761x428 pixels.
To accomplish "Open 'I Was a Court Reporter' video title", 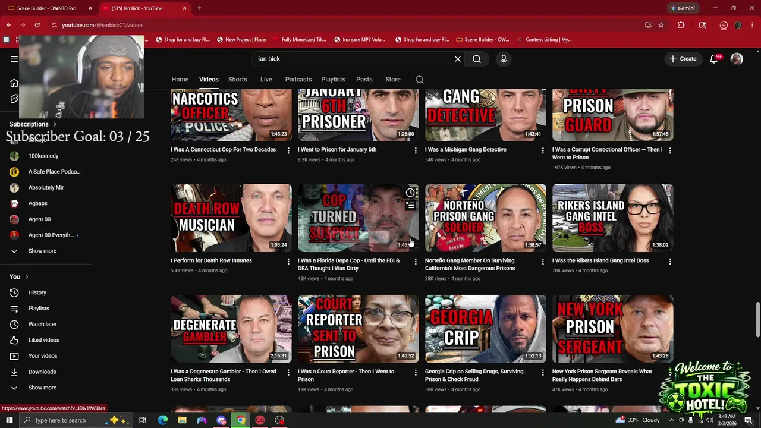I will click(x=346, y=375).
